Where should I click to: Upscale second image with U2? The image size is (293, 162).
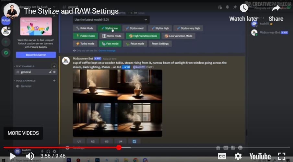click(93, 142)
